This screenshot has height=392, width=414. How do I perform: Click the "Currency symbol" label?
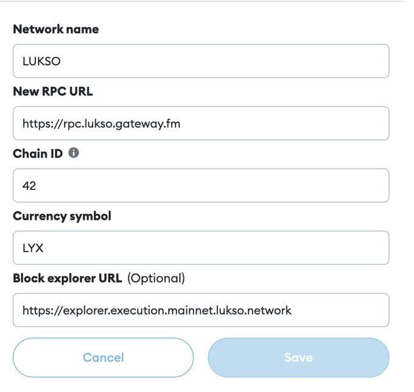pyautogui.click(x=61, y=216)
